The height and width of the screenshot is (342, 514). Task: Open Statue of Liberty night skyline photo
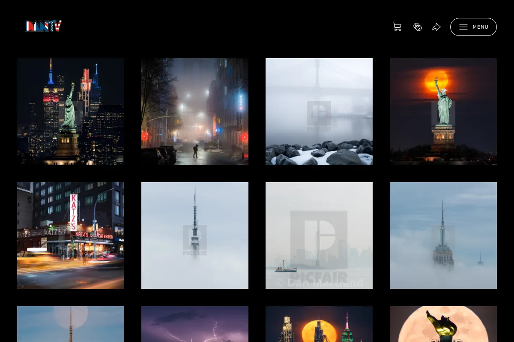point(71,112)
